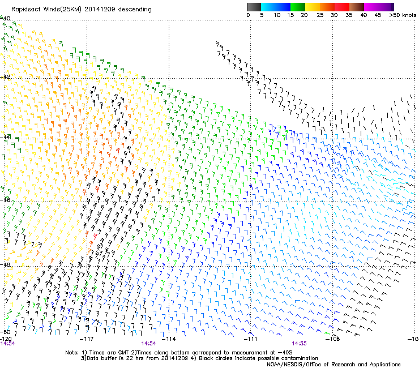
Task: Click the -50 latitude axis label
Action: (x=5, y=332)
